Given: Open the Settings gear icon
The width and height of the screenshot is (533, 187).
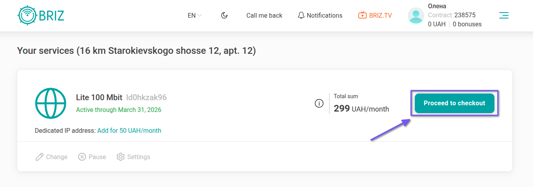Looking at the screenshot, I should tap(121, 157).
